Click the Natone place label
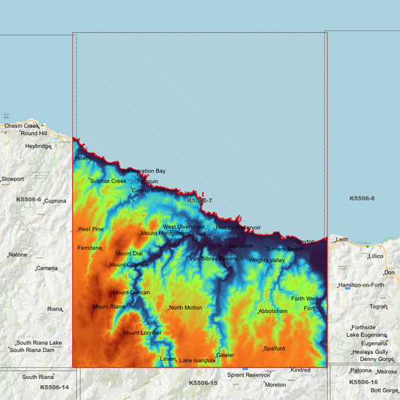The width and height of the screenshot is (400, 400). point(17,254)
